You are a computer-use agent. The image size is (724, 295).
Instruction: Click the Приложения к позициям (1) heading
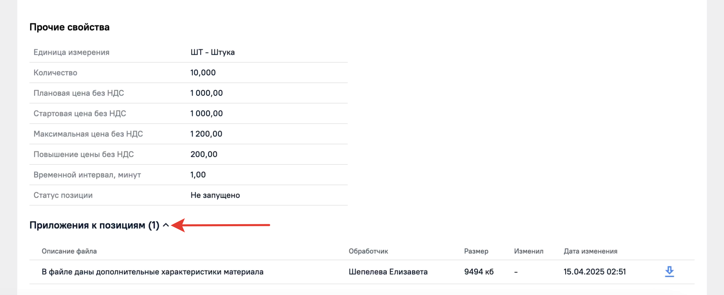point(94,225)
